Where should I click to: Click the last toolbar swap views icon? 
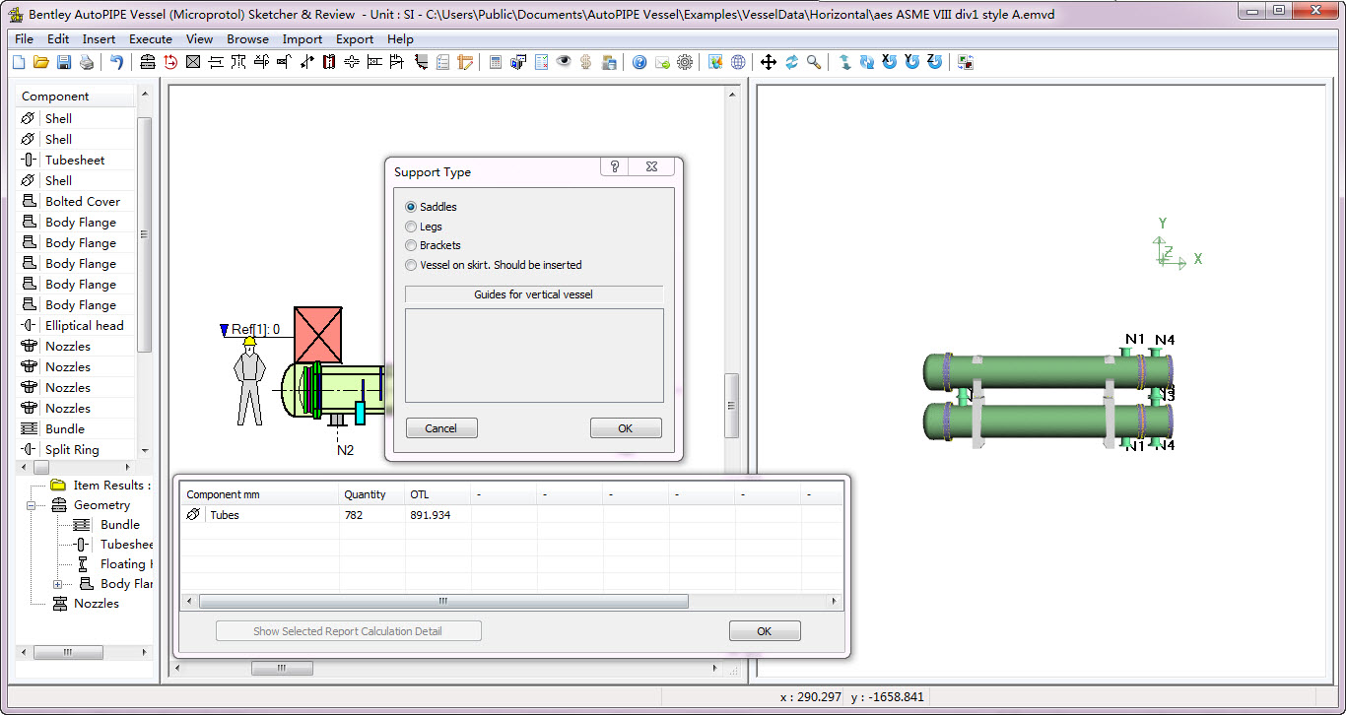click(x=966, y=62)
